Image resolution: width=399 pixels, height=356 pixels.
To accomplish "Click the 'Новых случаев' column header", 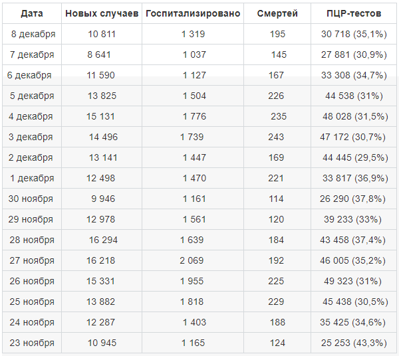I will 102,13.
